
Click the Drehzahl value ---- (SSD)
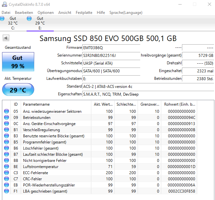[198, 63]
